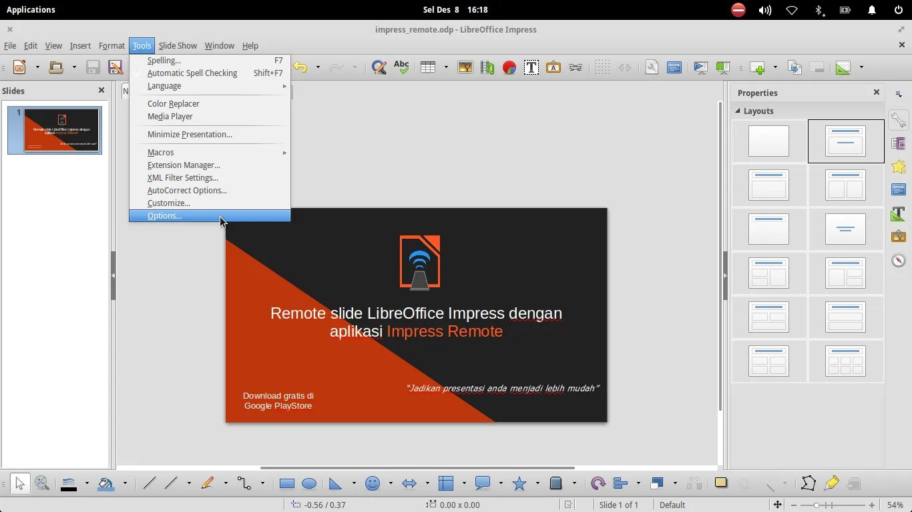Insert a table using the toolbar icon
Viewport: 912px width, 512px height.
pos(428,67)
